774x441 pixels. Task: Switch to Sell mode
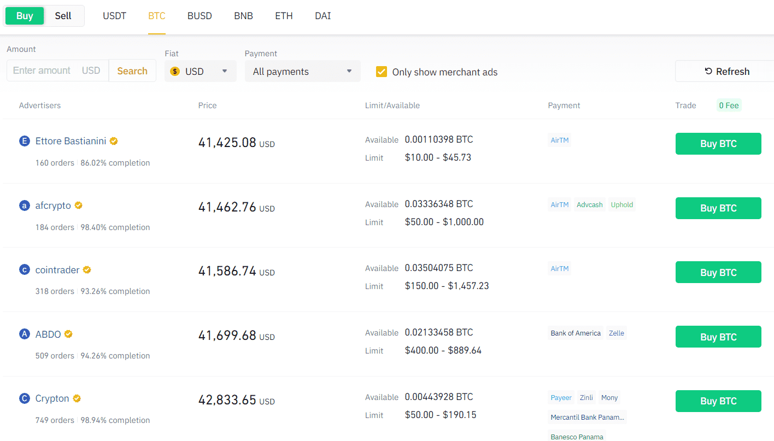(x=63, y=16)
